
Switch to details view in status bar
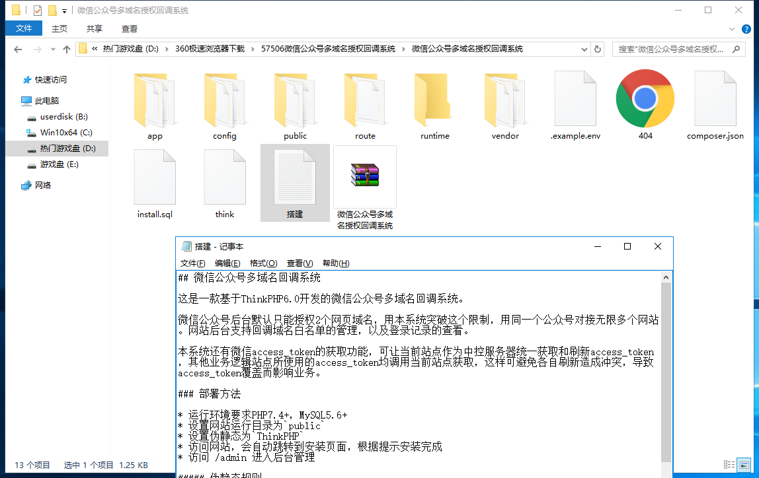coord(729,465)
